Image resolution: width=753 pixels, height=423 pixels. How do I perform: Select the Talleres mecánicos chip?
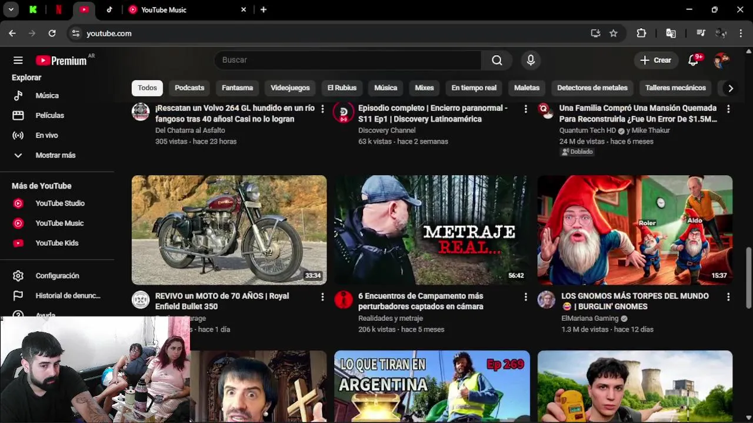coord(675,88)
